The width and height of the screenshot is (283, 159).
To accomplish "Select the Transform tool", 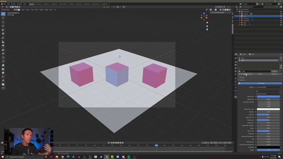I will click(3, 34).
